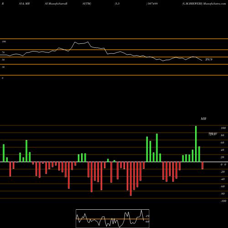Click the RSI 100 label on the left axis
Screen dimensions: 228x228
click(x=4, y=41)
